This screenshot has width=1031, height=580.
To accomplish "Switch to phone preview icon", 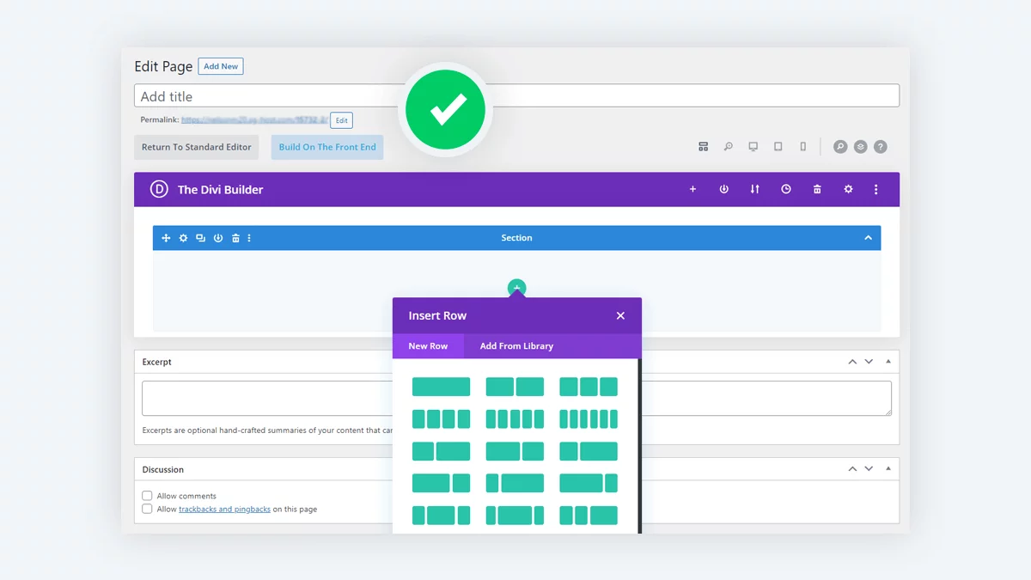I will (x=802, y=147).
